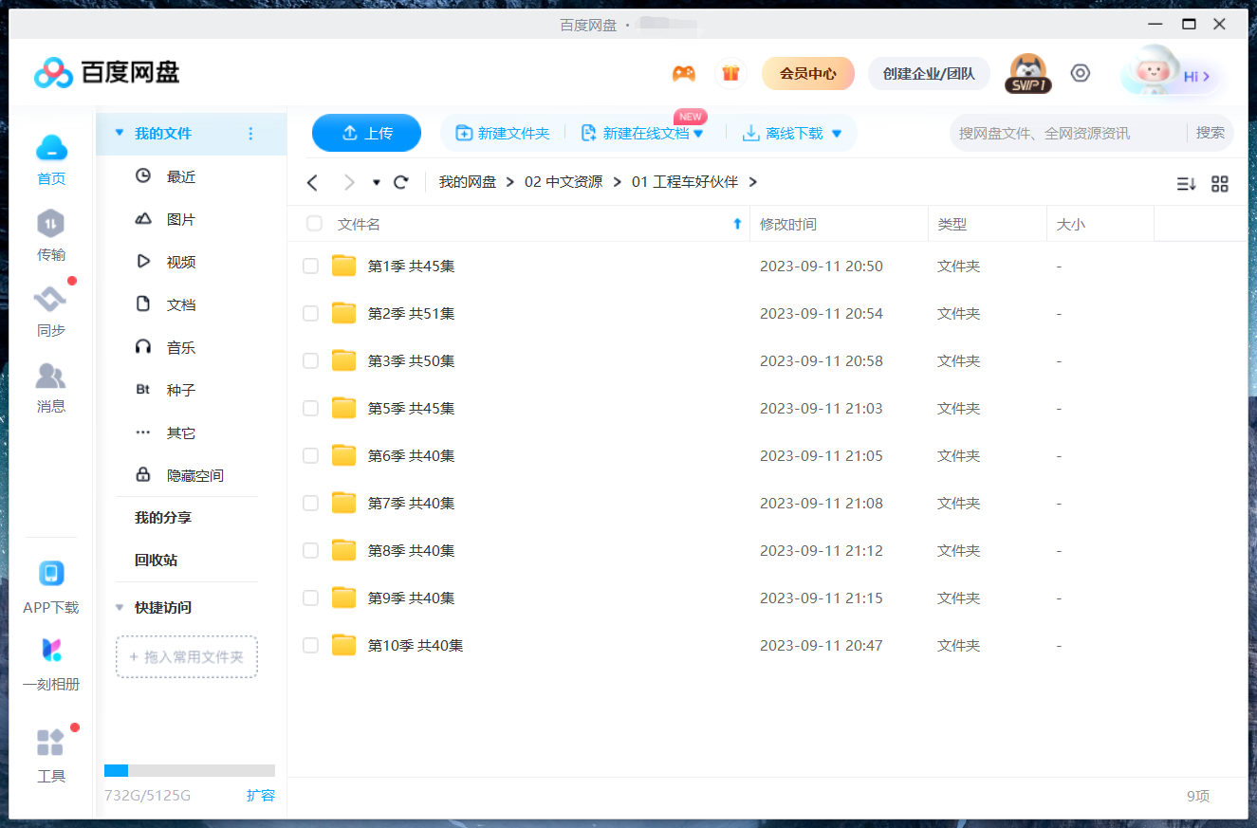Open settings via the gear icon
1257x828 pixels.
click(x=1080, y=73)
